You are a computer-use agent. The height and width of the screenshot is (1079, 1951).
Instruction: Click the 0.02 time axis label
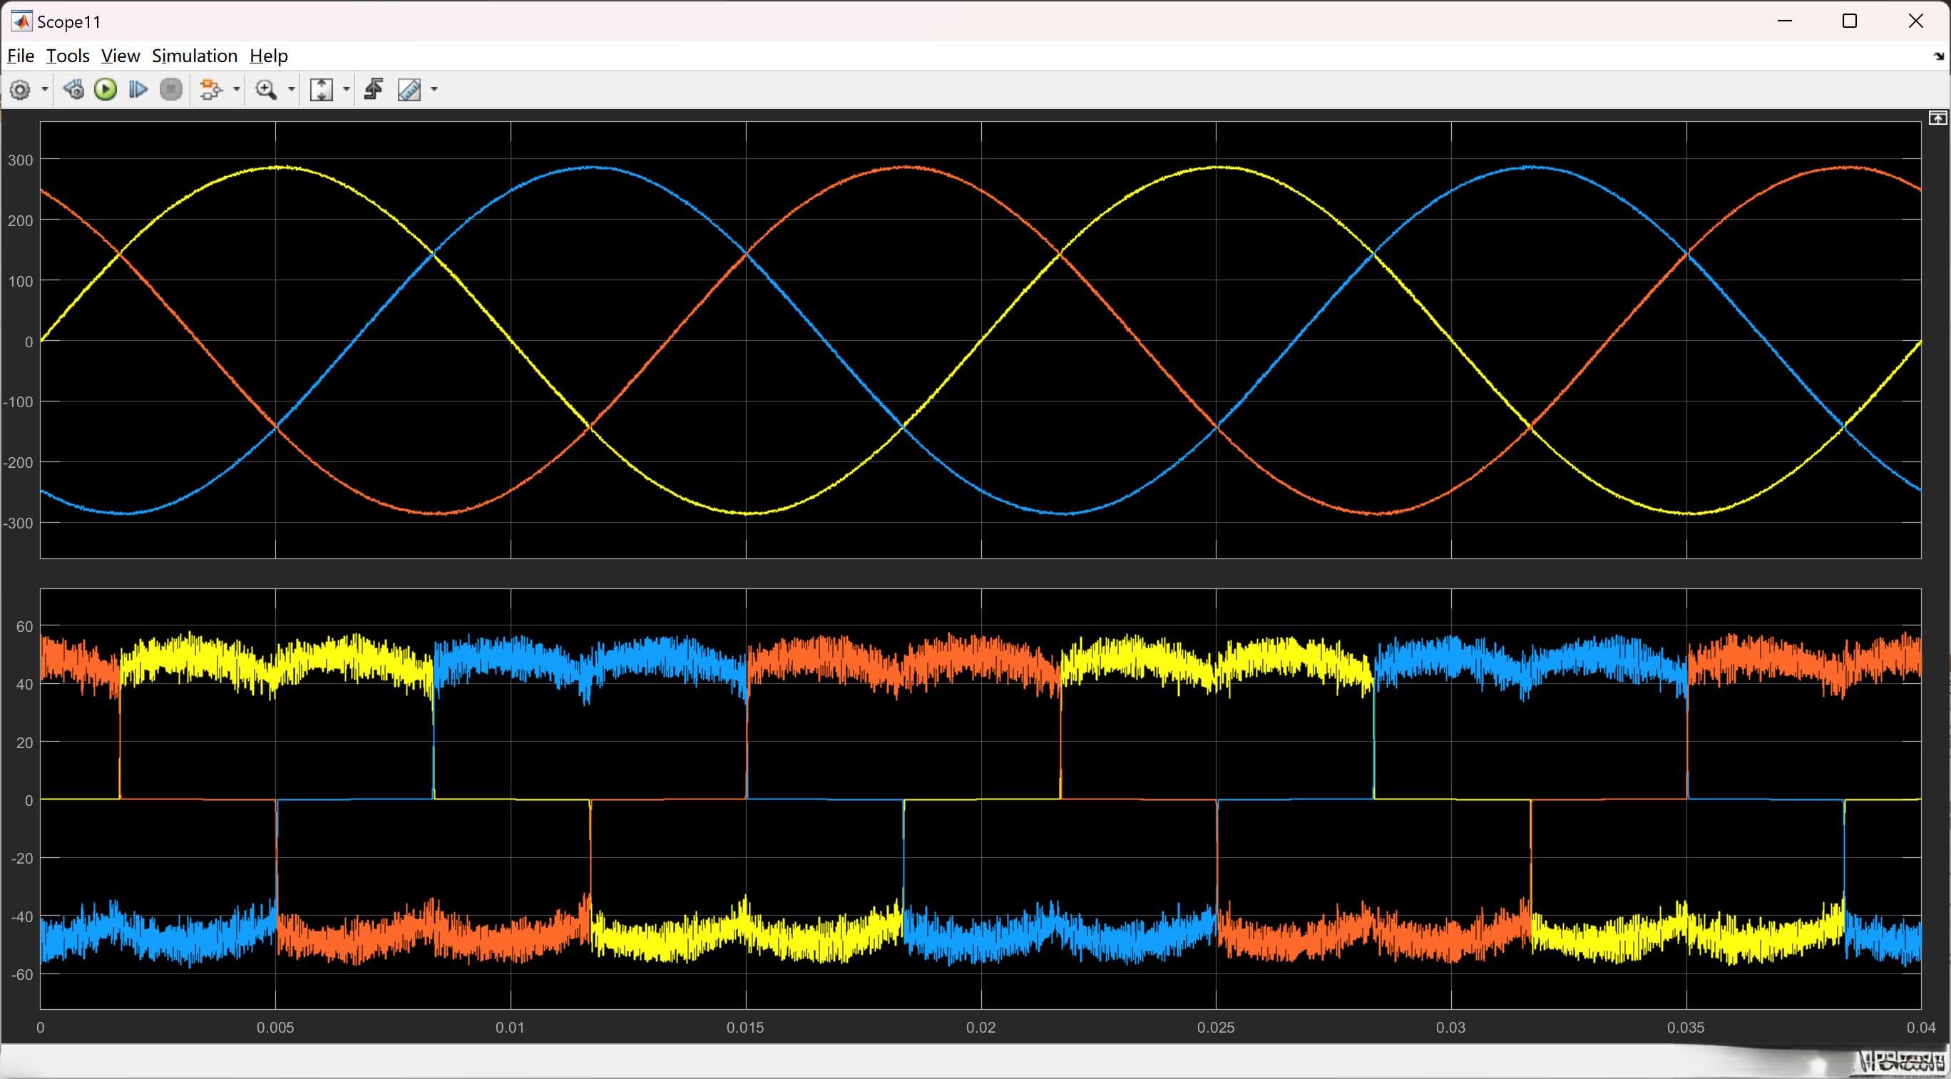coord(980,1028)
